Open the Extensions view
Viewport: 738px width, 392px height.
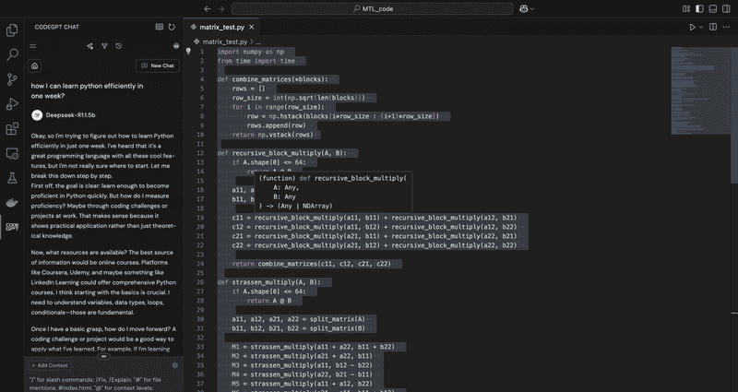click(x=12, y=129)
